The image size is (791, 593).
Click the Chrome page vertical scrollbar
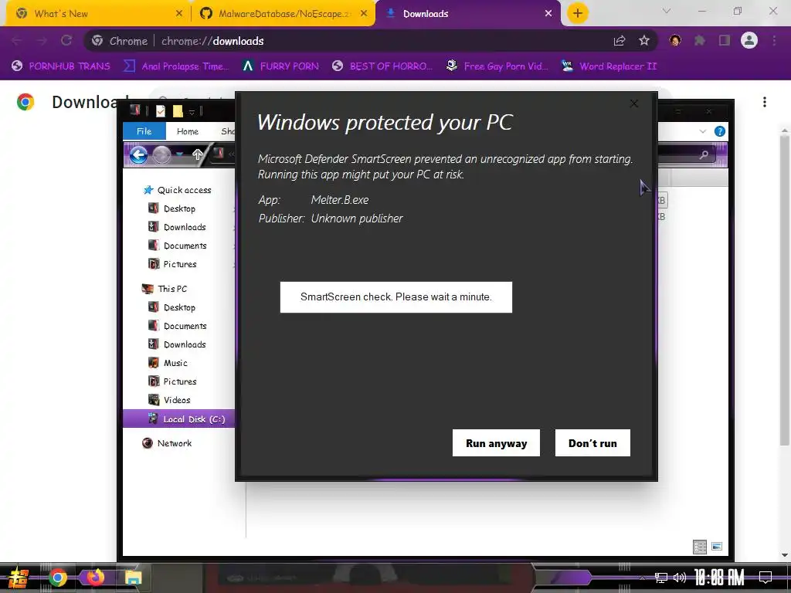pyautogui.click(x=785, y=290)
